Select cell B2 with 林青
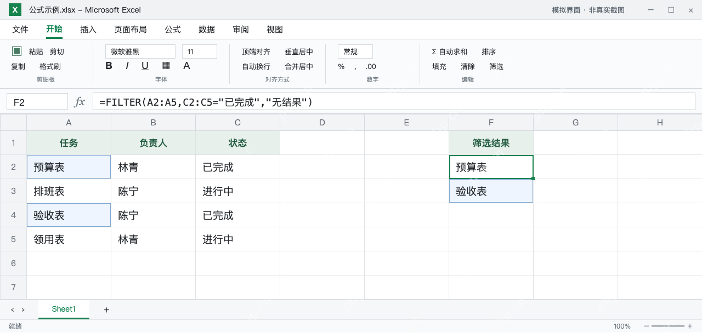This screenshot has width=702, height=333. coord(153,167)
